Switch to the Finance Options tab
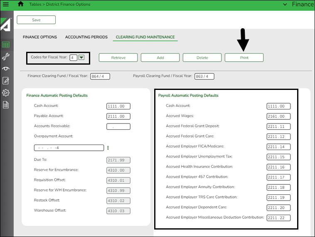The image size is (315, 237). [x=40, y=37]
